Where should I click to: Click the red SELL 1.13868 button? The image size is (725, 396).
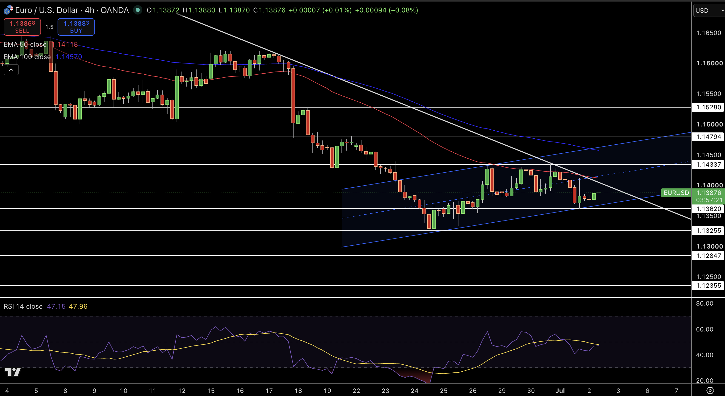22,27
